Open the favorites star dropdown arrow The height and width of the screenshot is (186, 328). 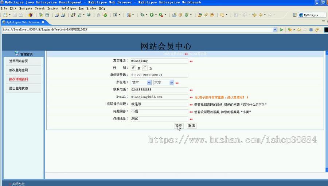(294, 30)
